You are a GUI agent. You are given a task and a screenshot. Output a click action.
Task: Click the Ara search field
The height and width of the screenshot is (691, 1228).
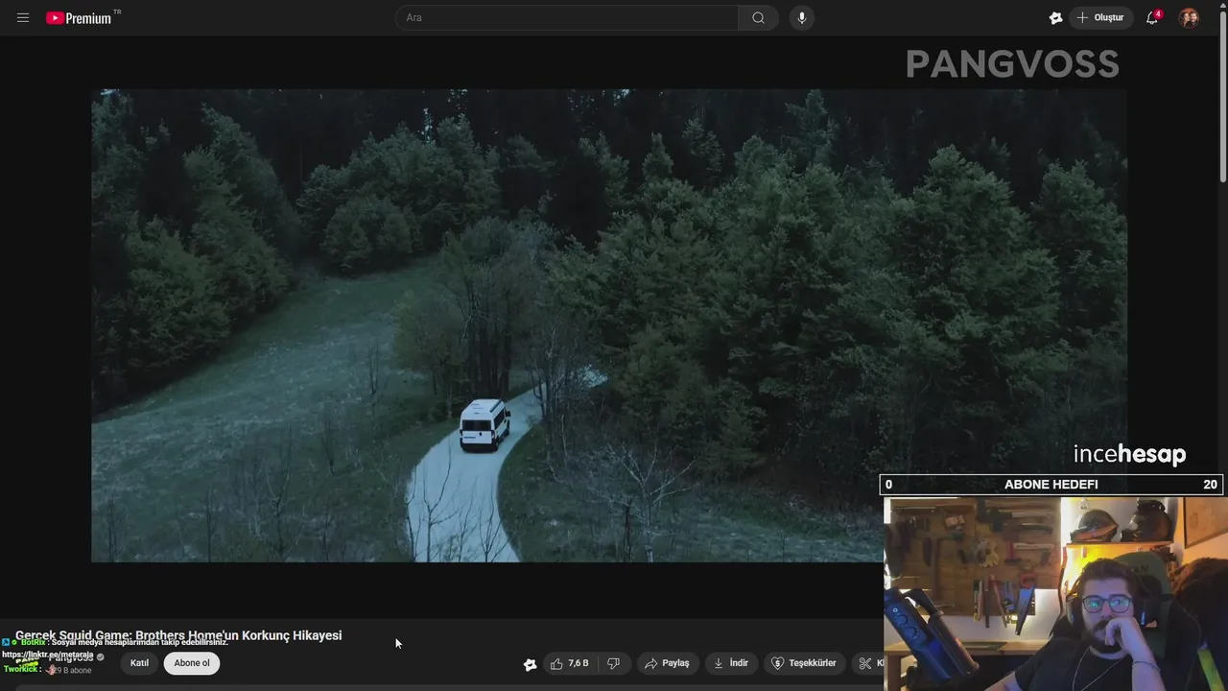[x=566, y=17]
